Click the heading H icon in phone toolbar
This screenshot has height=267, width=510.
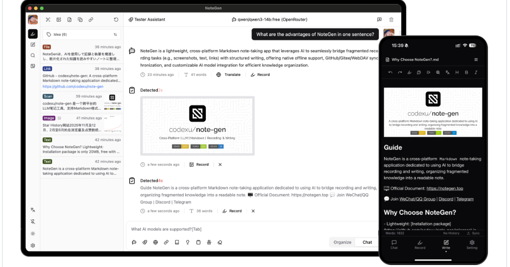click(x=457, y=72)
